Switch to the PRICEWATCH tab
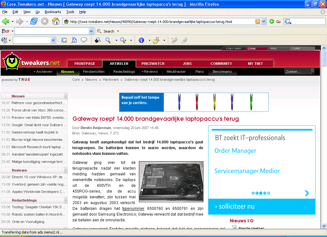The height and width of the screenshot is (237, 327). [153, 64]
